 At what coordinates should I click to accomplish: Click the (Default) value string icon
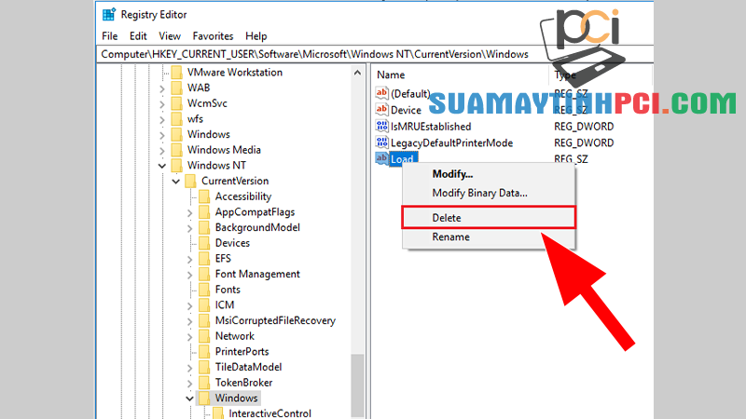click(x=381, y=93)
